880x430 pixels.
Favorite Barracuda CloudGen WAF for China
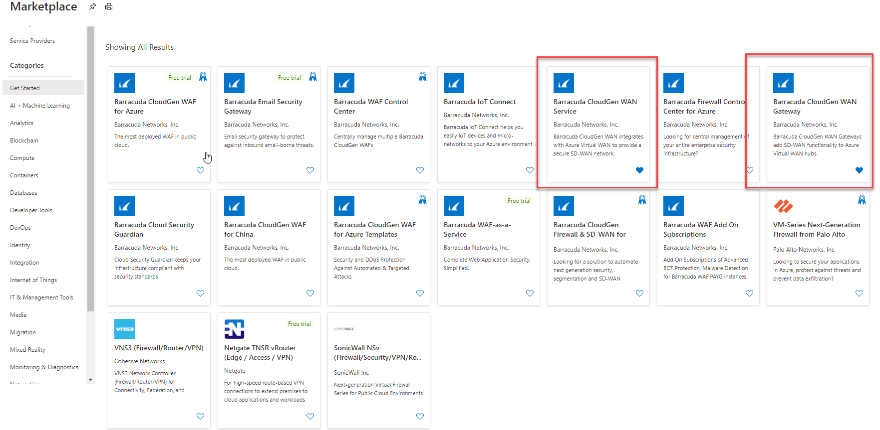[x=310, y=293]
